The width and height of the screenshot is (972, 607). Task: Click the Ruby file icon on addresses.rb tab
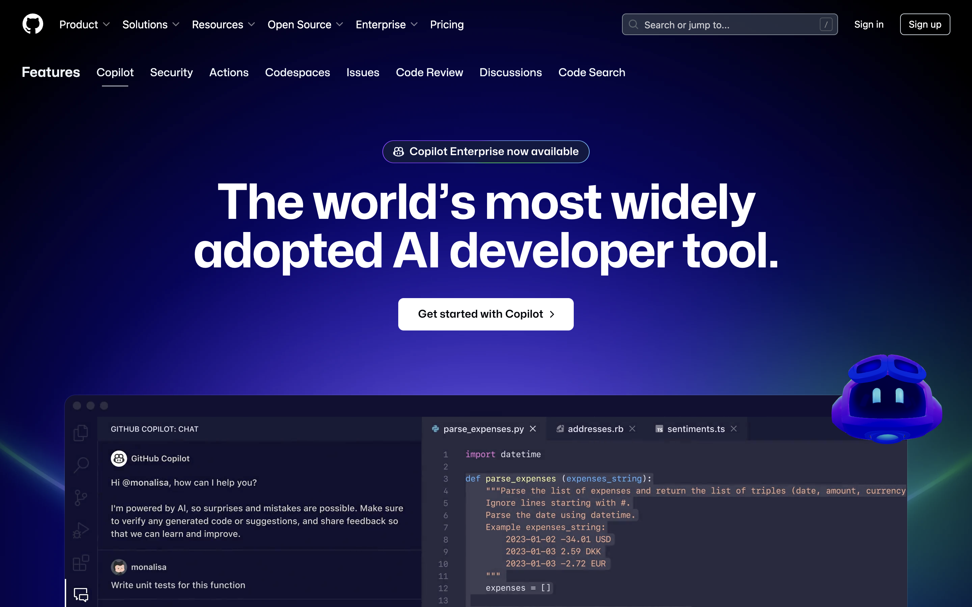pos(560,429)
